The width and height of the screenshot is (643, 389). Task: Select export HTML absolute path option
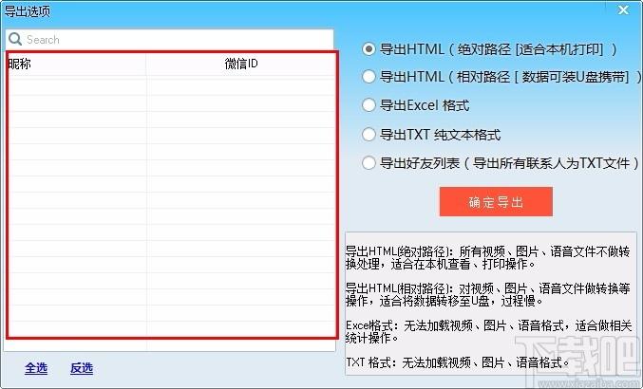click(369, 49)
